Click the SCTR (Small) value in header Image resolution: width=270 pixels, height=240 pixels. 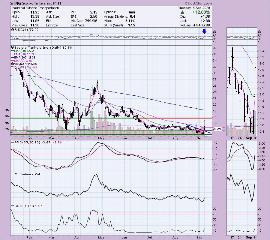132,25
